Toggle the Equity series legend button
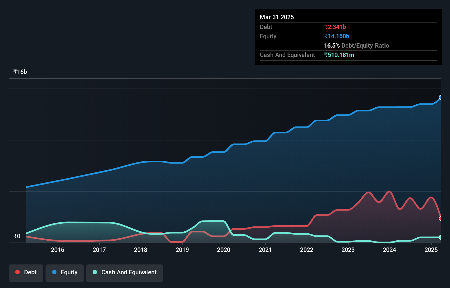The image size is (450, 288). tap(65, 273)
